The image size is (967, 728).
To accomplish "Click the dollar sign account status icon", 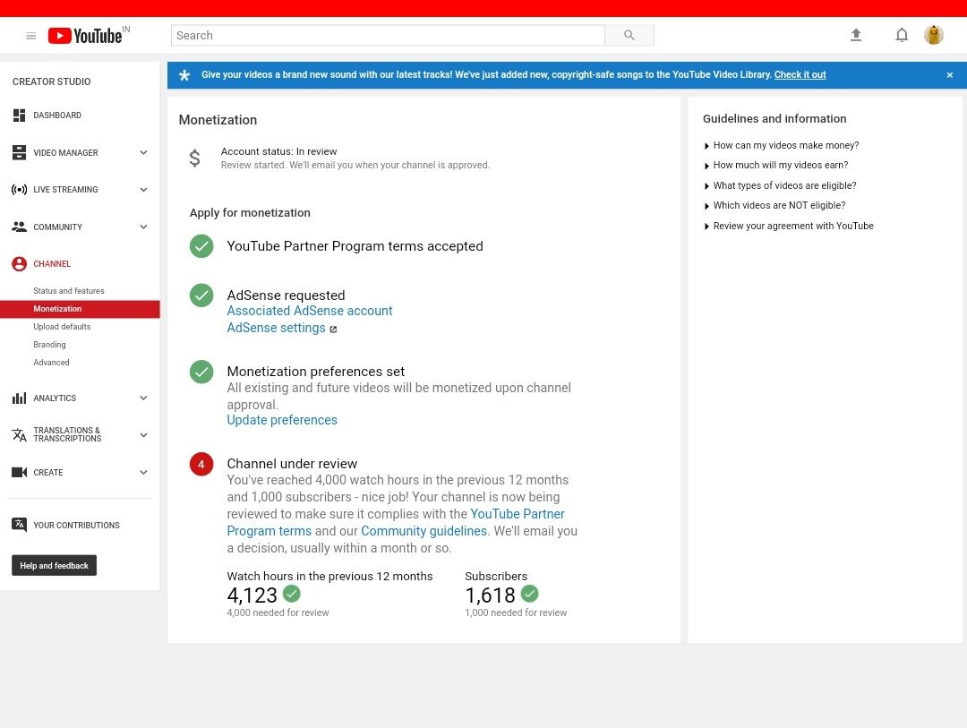I will pyautogui.click(x=194, y=158).
